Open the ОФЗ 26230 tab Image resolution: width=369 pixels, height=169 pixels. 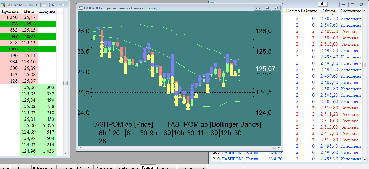point(83,167)
